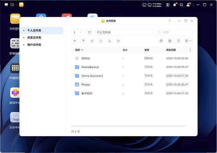Open the user account icon
Screen dimensions: 217x153
(x=188, y=5)
